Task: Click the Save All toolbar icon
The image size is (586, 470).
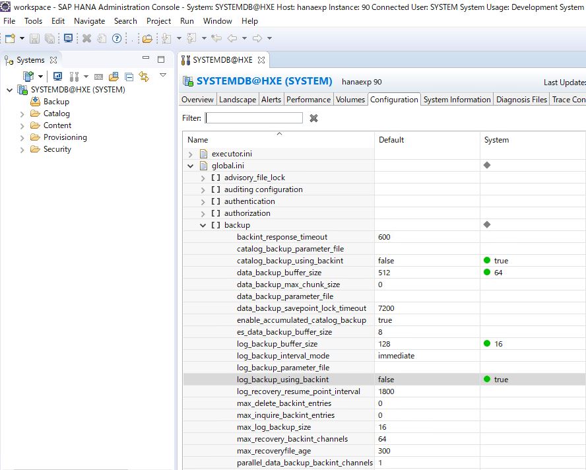Action: point(49,38)
